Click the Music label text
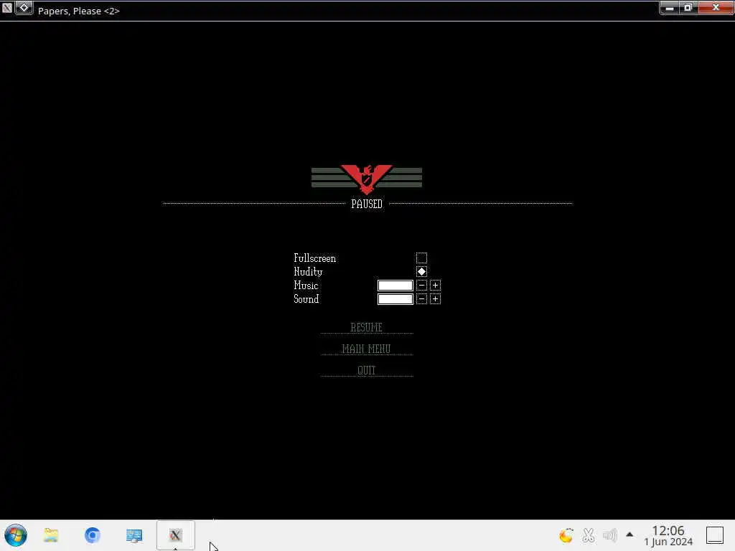735x551 pixels. click(306, 286)
